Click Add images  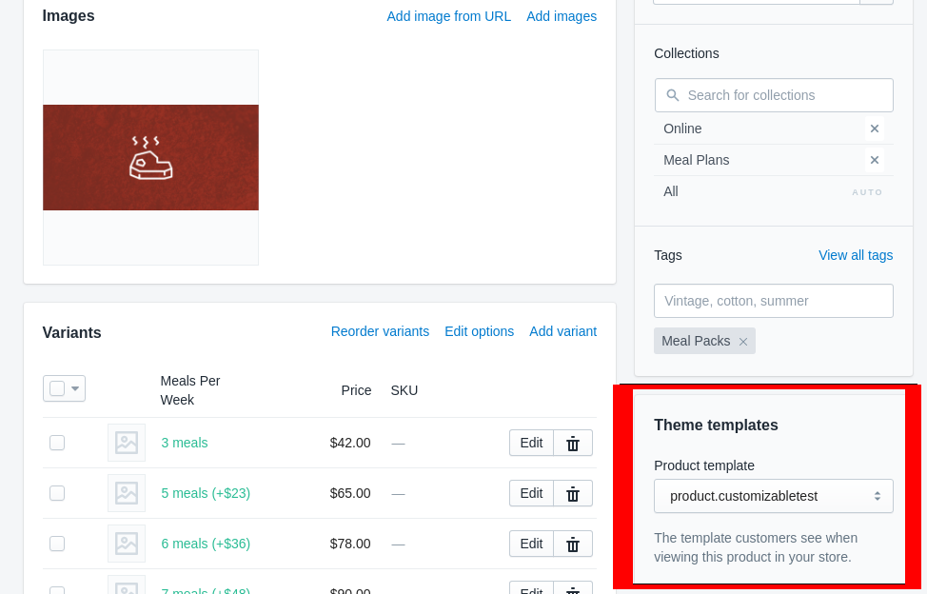click(561, 16)
